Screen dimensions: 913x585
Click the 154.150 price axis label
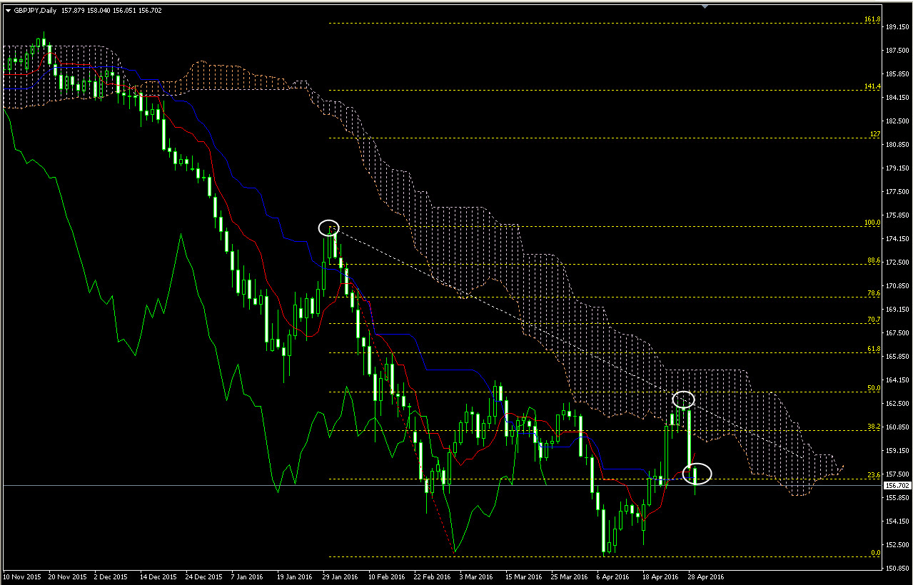897,522
